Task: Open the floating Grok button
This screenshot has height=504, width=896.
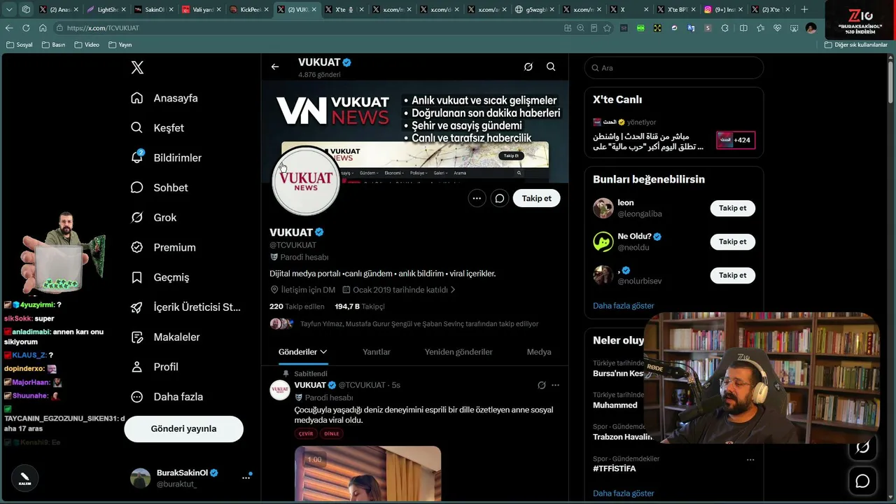Action: click(862, 447)
